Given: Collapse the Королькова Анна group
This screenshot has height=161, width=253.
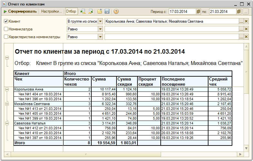Looking at the screenshot, I should tap(7, 89).
